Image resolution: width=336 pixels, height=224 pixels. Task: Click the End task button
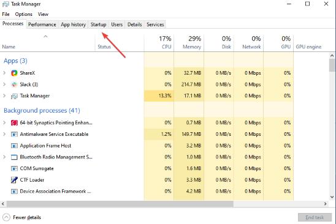click(315, 217)
